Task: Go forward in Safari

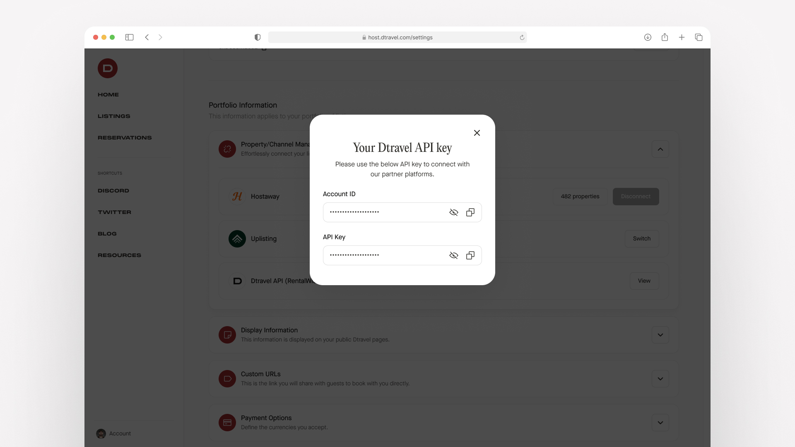Action: point(160,37)
